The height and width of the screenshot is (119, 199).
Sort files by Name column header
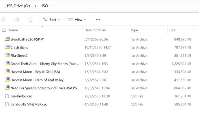click(x=13, y=30)
